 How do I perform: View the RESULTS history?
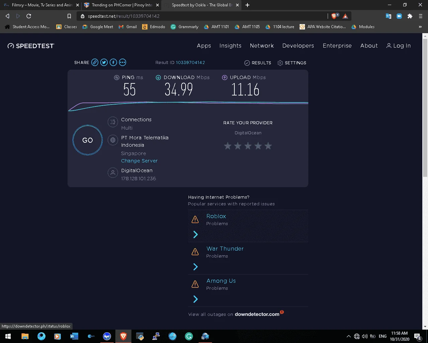[x=258, y=63]
